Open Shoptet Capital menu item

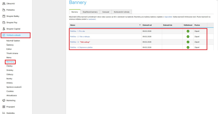click(x=13, y=29)
